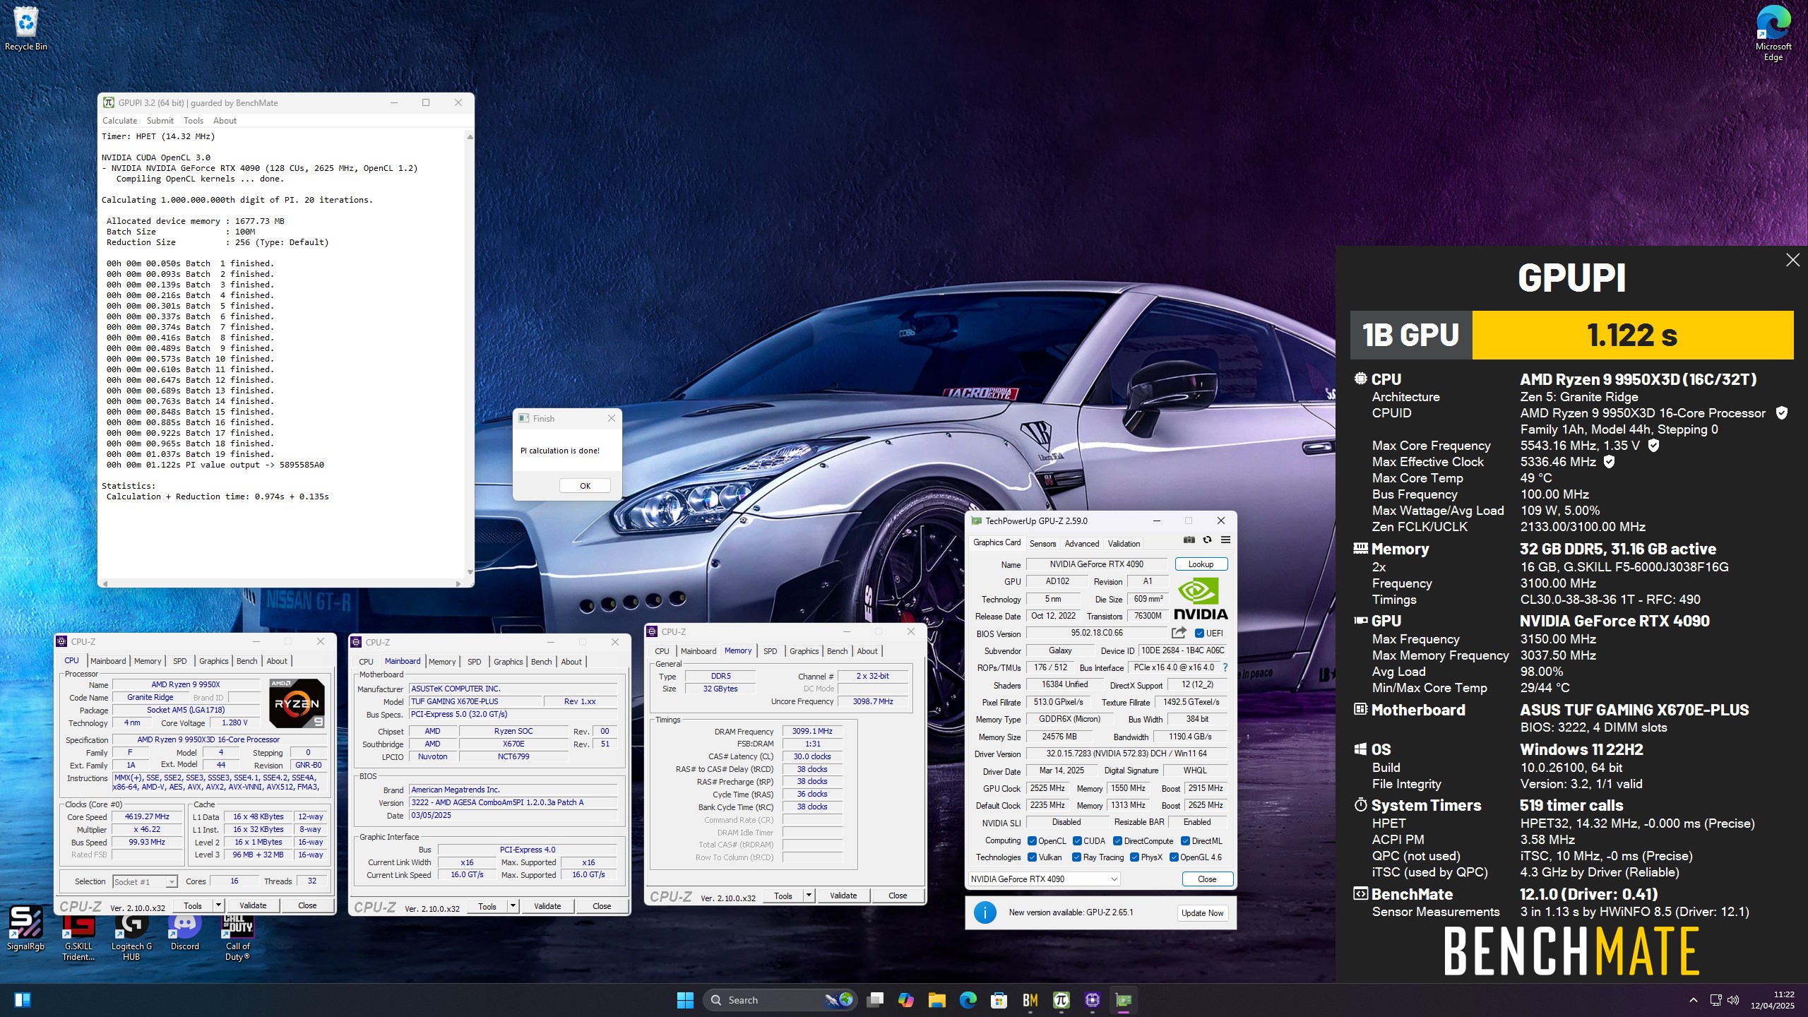Switch to the Validation tab in GPU-Z
The image size is (1808, 1017).
pyautogui.click(x=1124, y=544)
